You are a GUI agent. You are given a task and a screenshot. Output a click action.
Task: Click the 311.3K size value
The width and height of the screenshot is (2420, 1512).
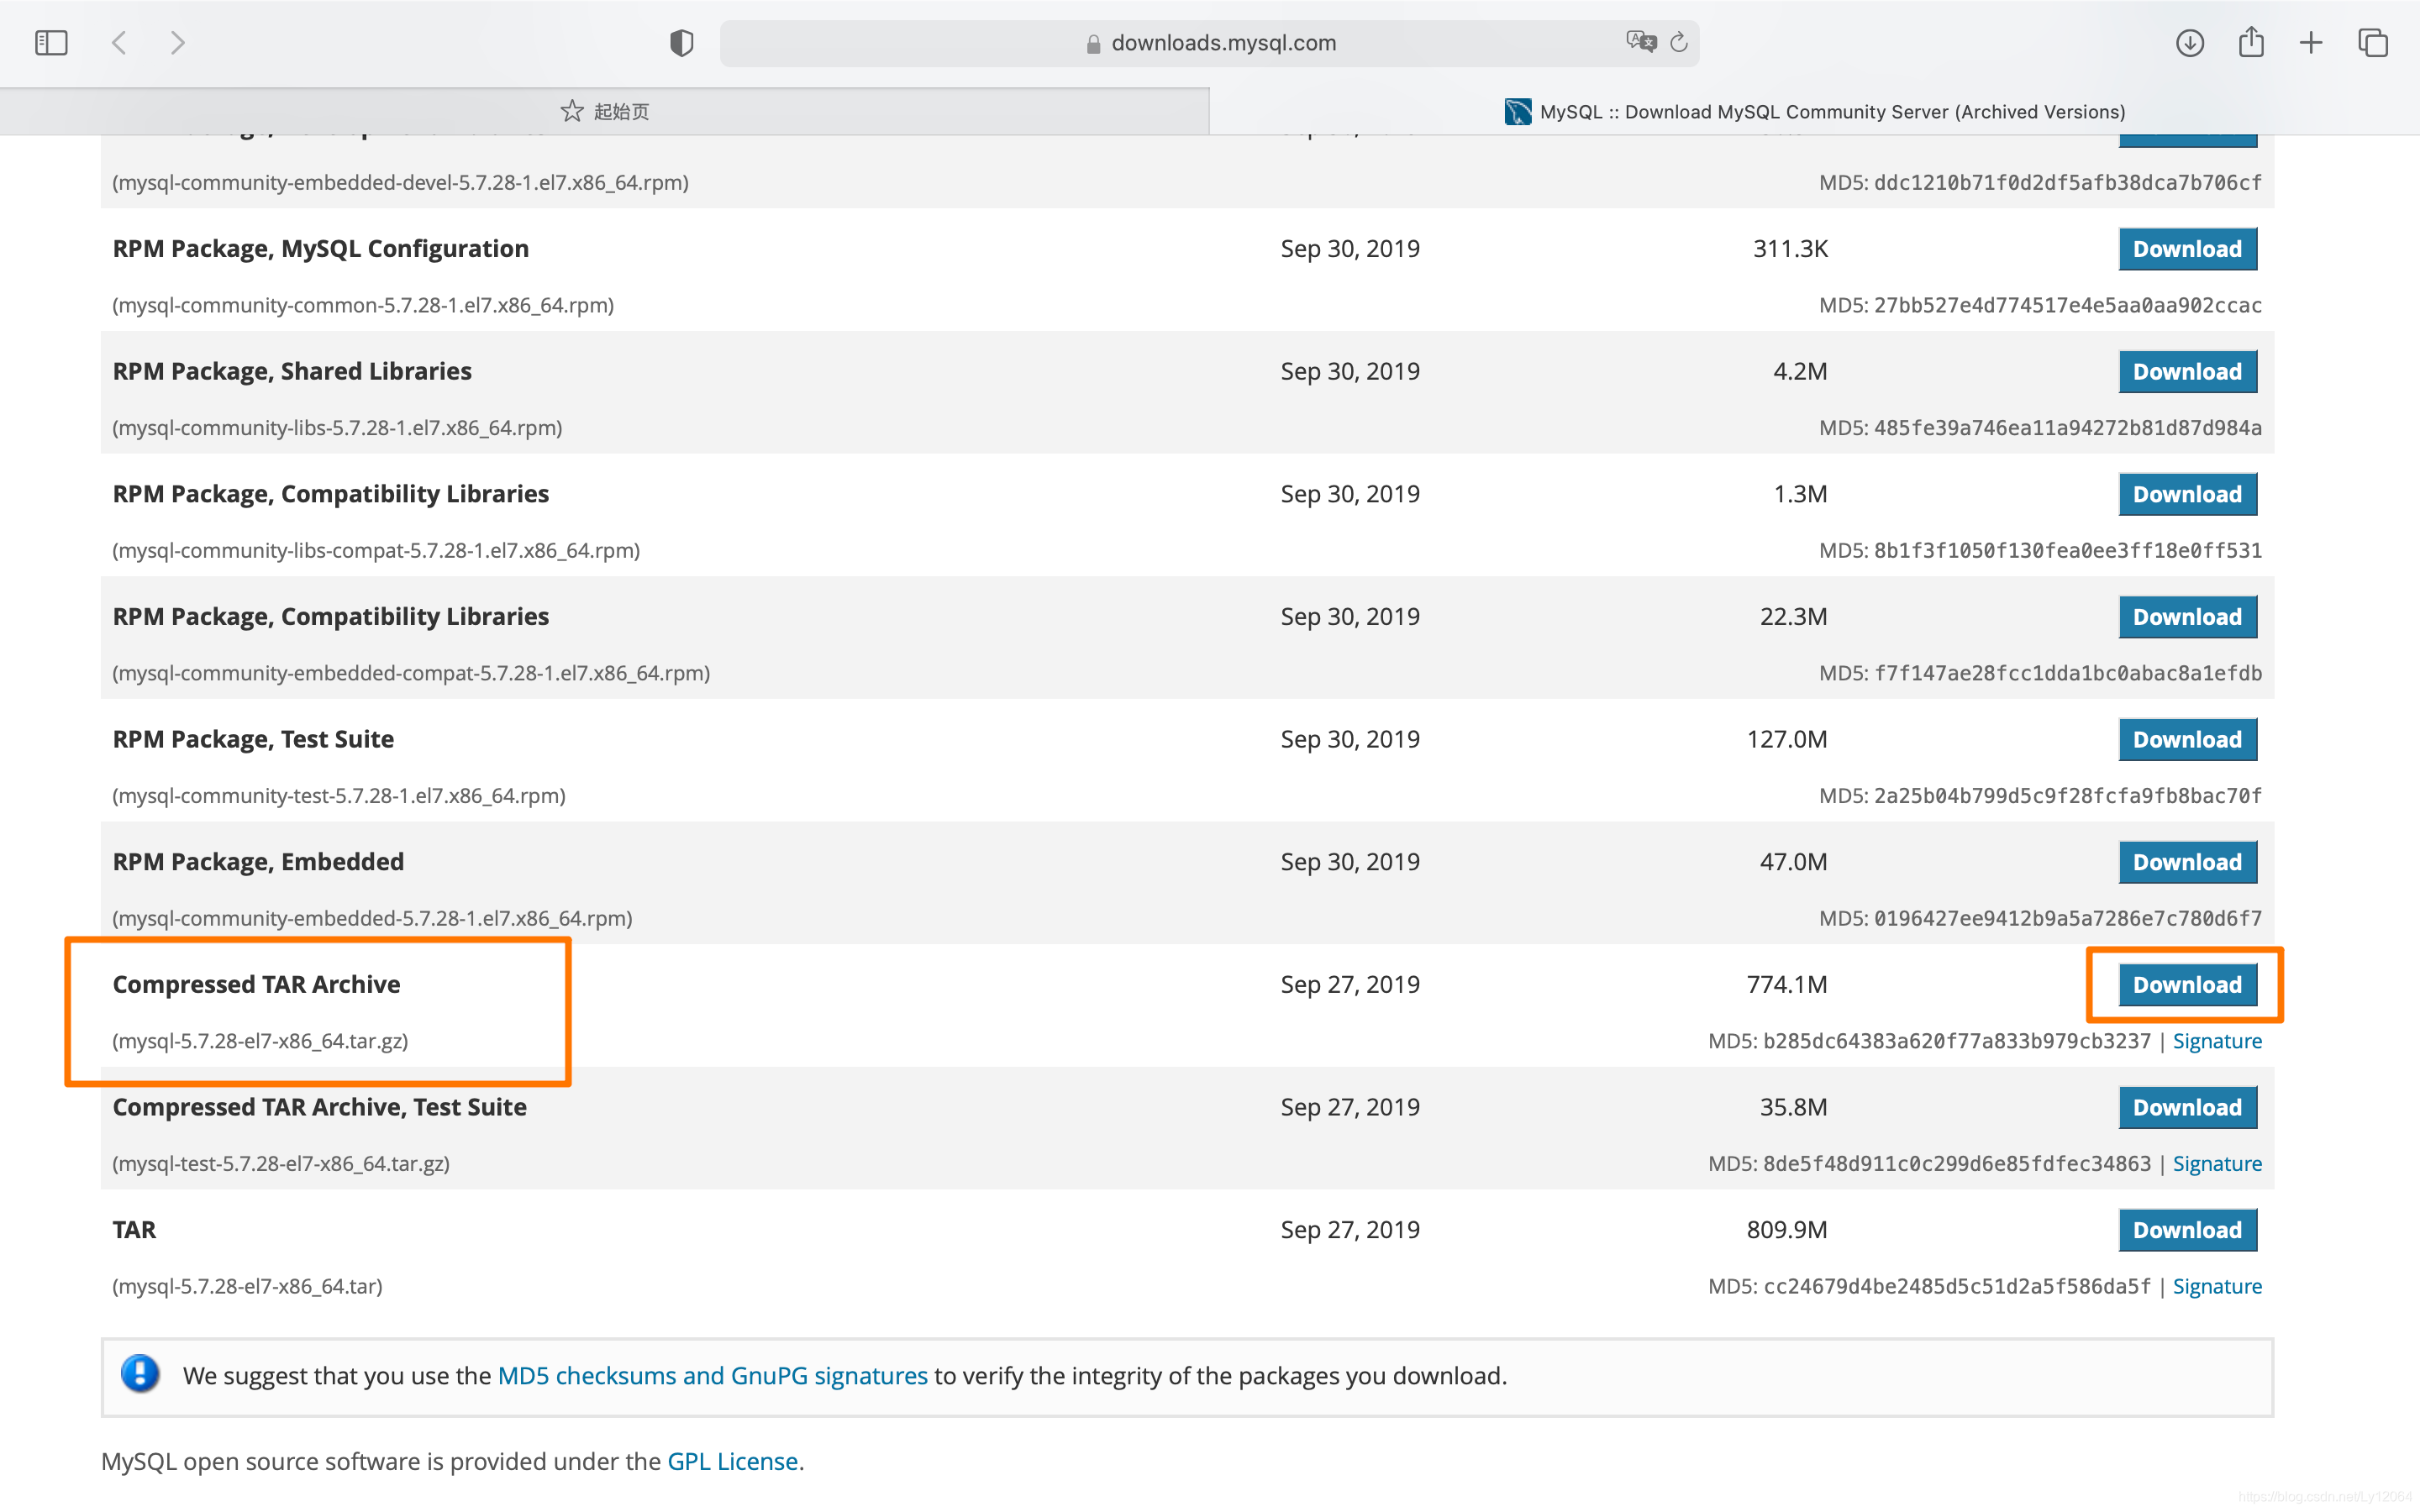(x=1790, y=248)
